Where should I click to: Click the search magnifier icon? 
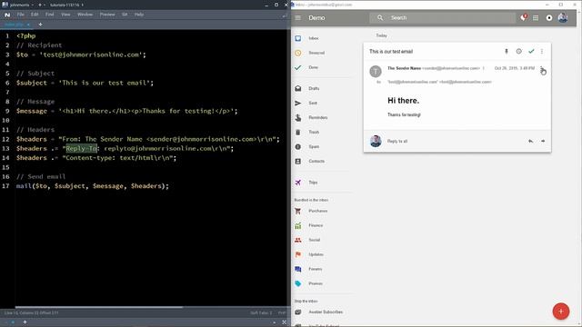coord(380,18)
